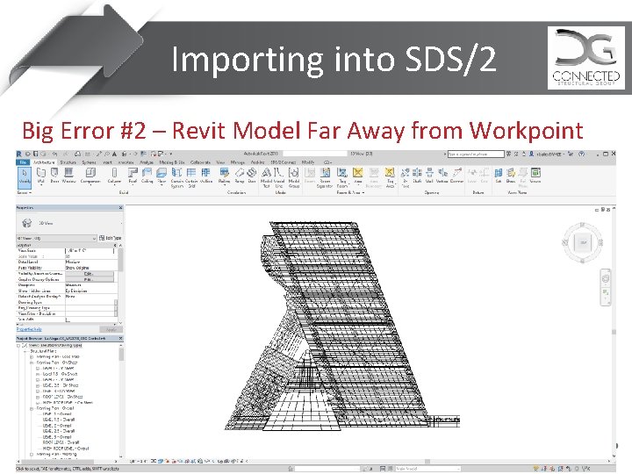Choose the Door tool
632x474 pixels.
[x=54, y=176]
